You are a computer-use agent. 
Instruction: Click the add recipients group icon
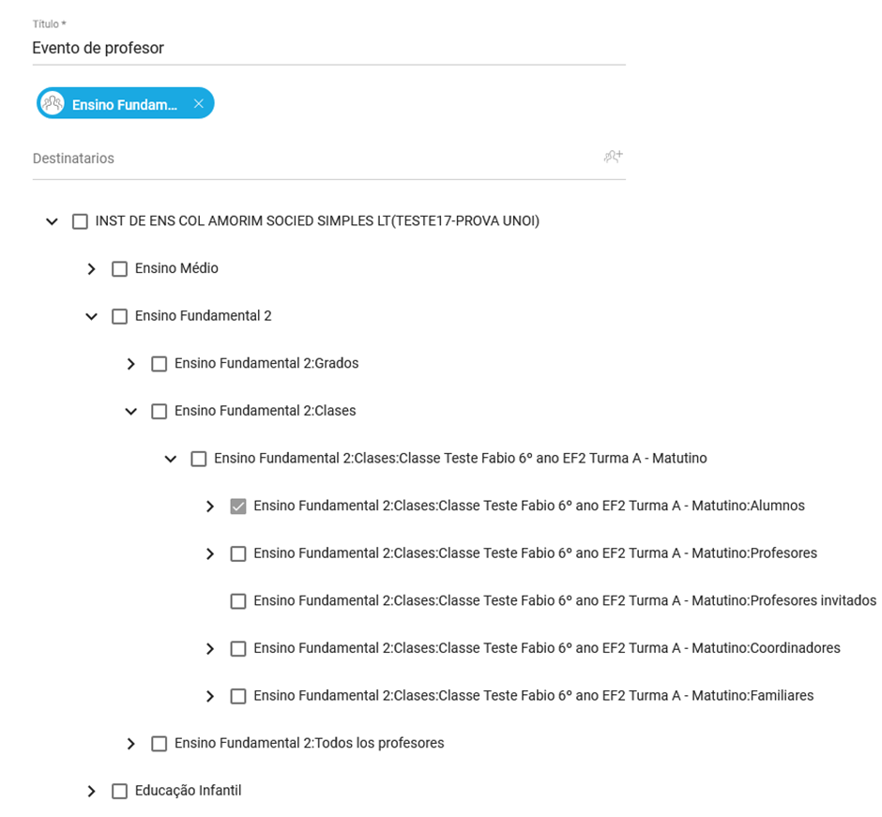coord(614,157)
